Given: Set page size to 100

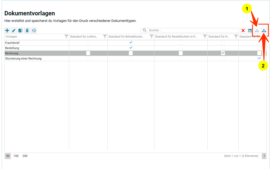Looking at the screenshot, I should click(16, 156).
